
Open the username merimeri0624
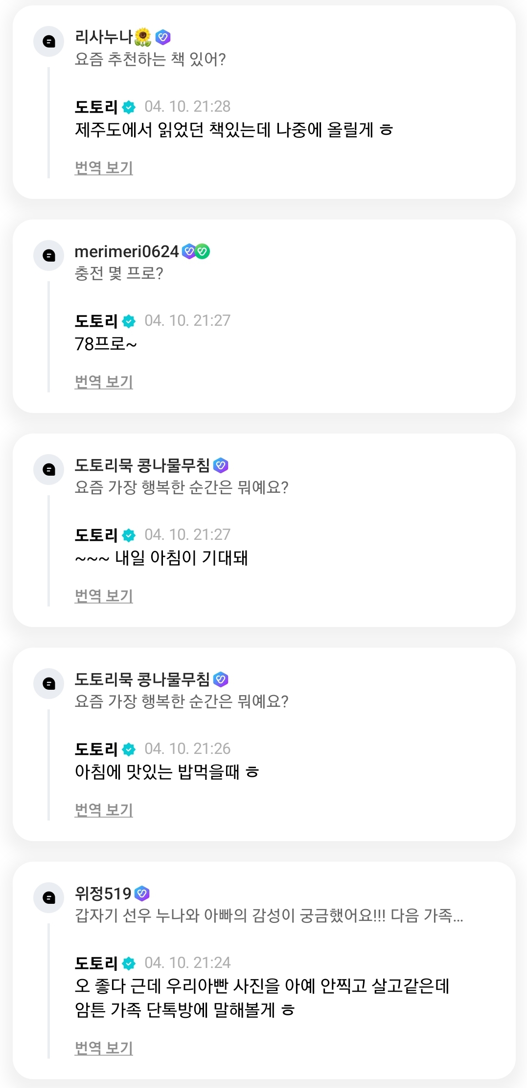[x=127, y=251]
